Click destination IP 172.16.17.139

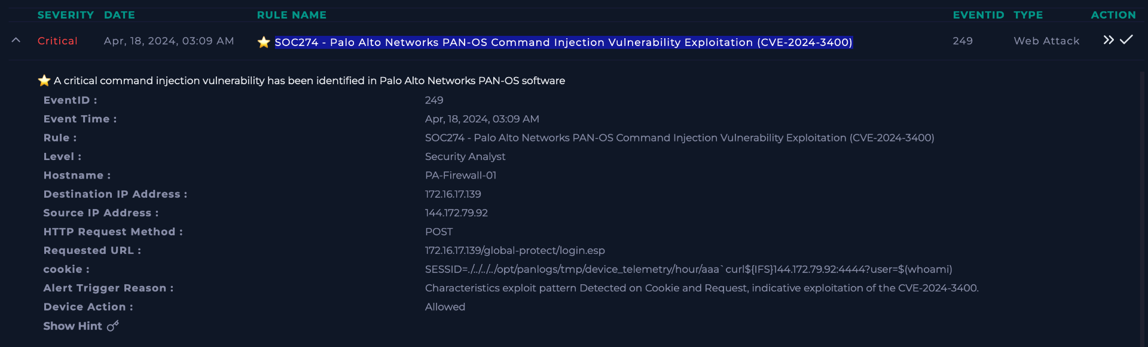tap(453, 194)
